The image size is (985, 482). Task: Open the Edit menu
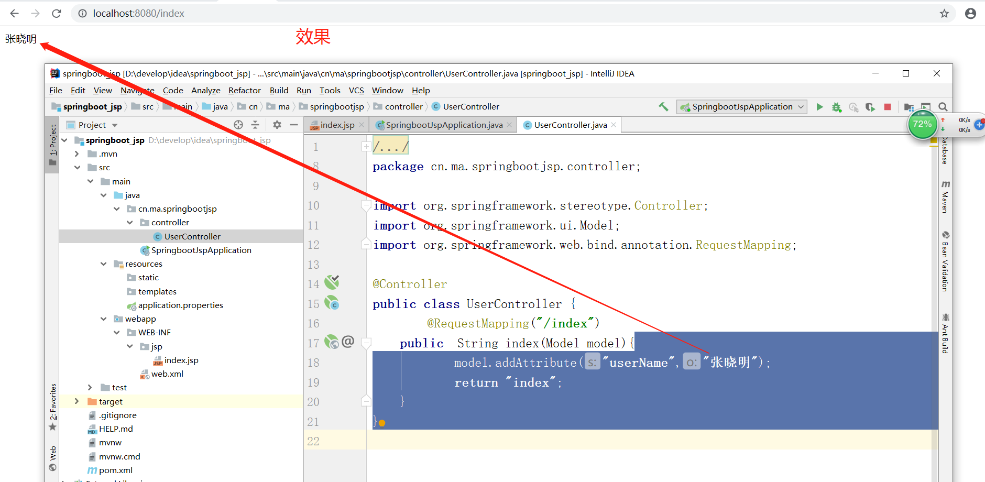[78, 90]
